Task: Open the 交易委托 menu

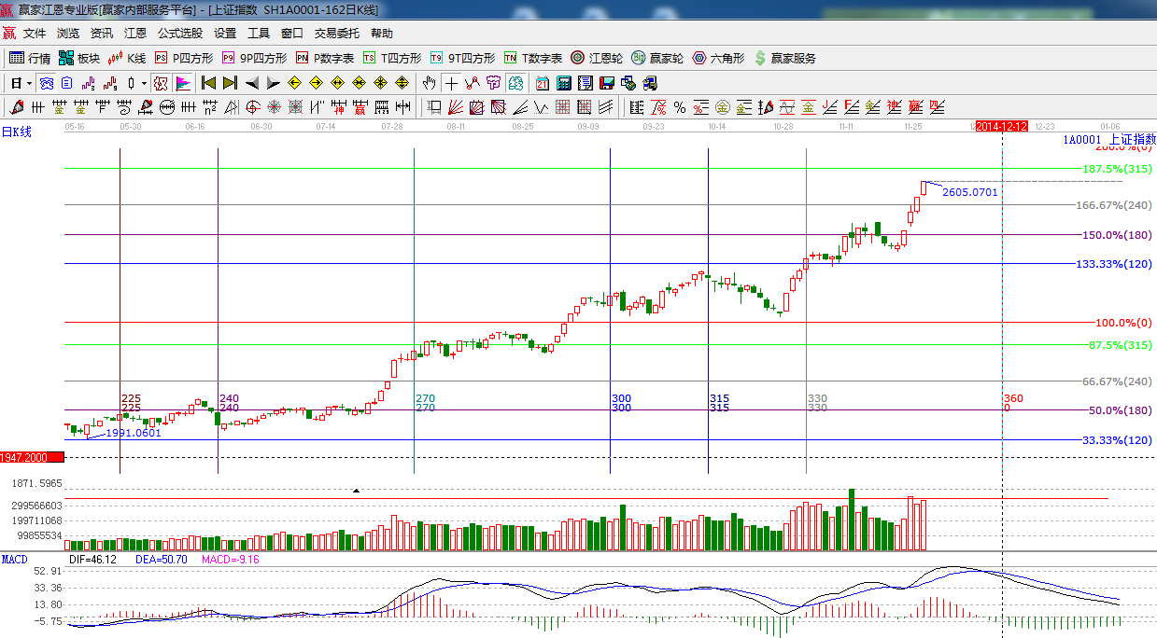Action: pyautogui.click(x=336, y=34)
